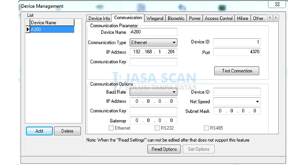Image resolution: width=306 pixels, height=165 pixels.
Task: Click the Subnet Mask field
Action: tap(237, 111)
